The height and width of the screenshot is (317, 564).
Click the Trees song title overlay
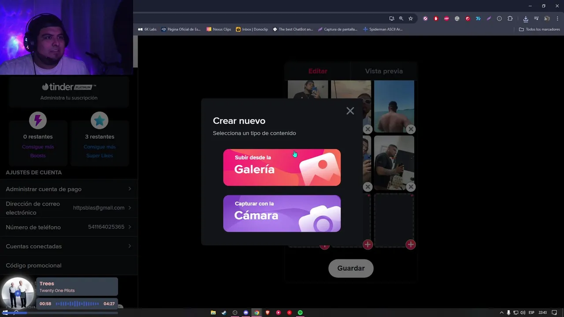click(47, 284)
